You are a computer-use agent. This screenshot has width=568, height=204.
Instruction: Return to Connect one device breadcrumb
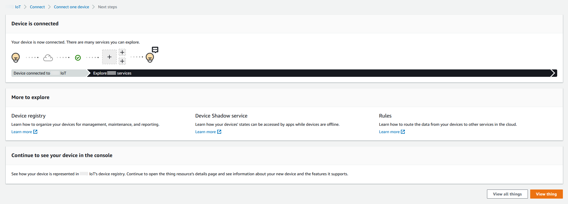pos(71,7)
